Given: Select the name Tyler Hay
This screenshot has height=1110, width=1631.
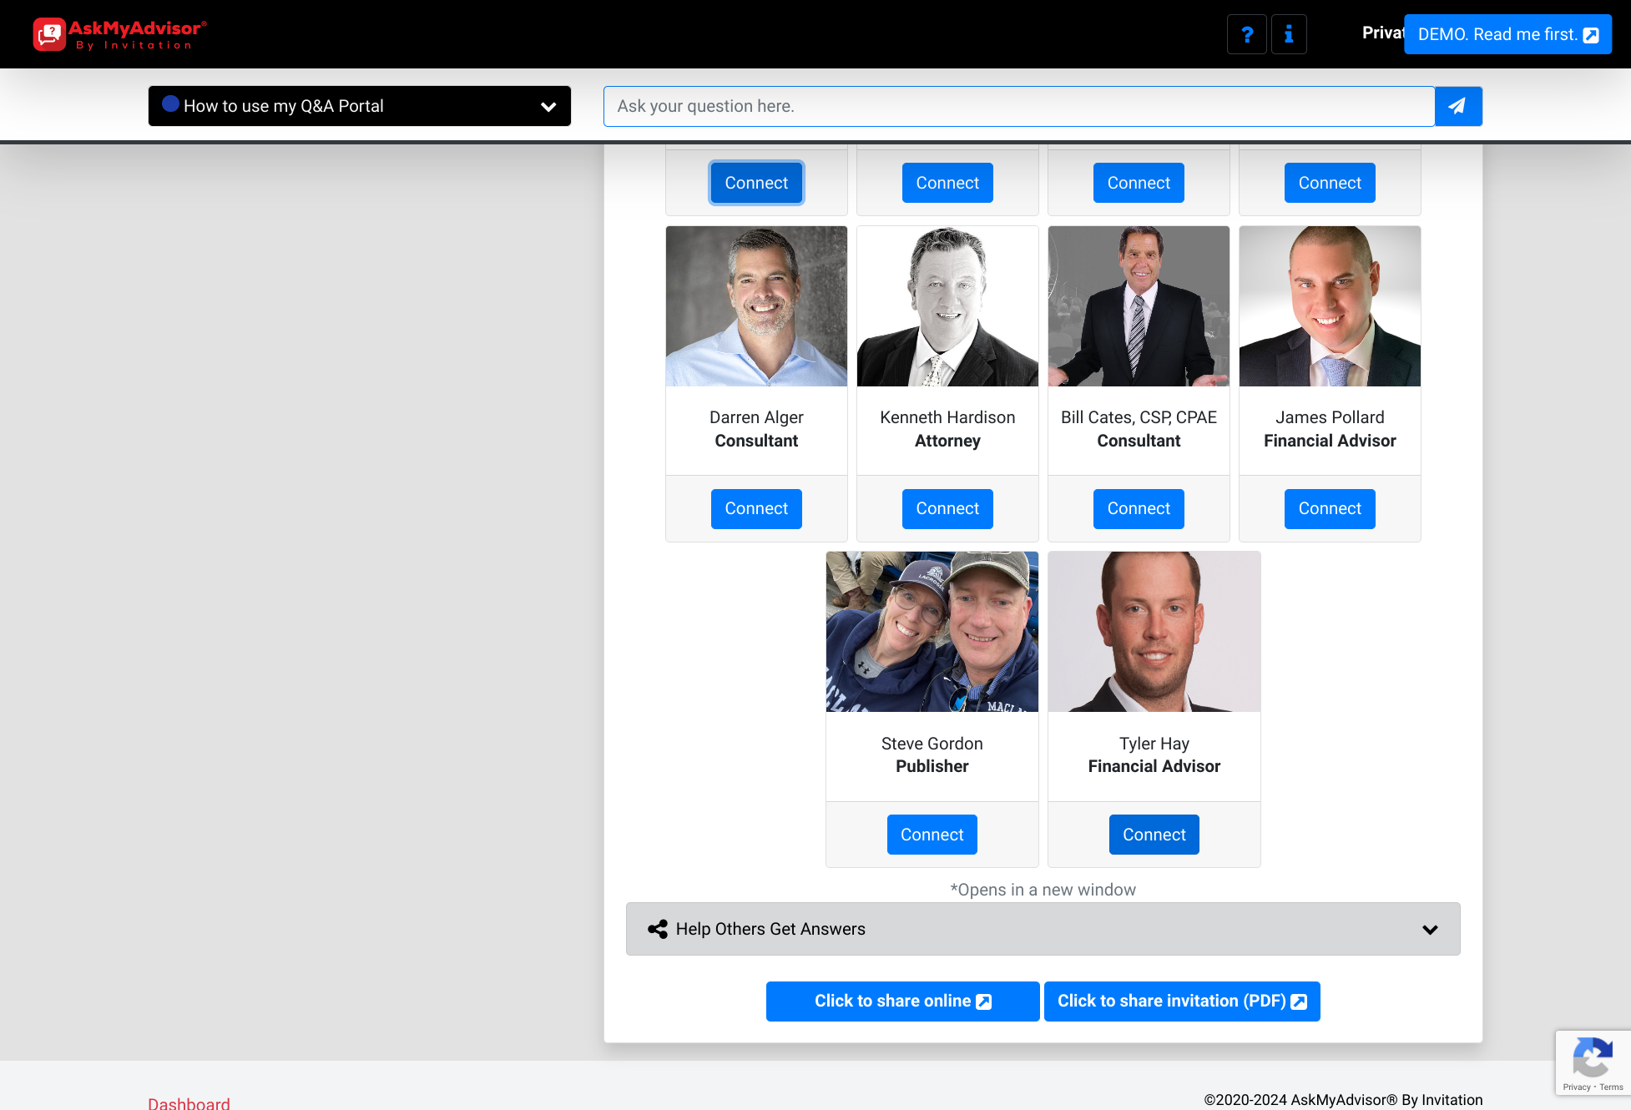Looking at the screenshot, I should coord(1154,743).
